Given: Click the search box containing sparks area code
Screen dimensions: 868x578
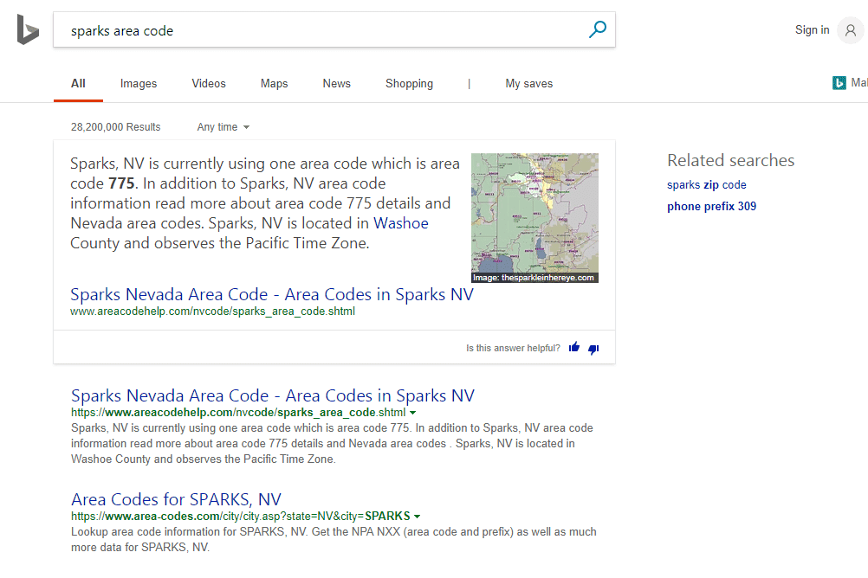Looking at the screenshot, I should (321, 30).
